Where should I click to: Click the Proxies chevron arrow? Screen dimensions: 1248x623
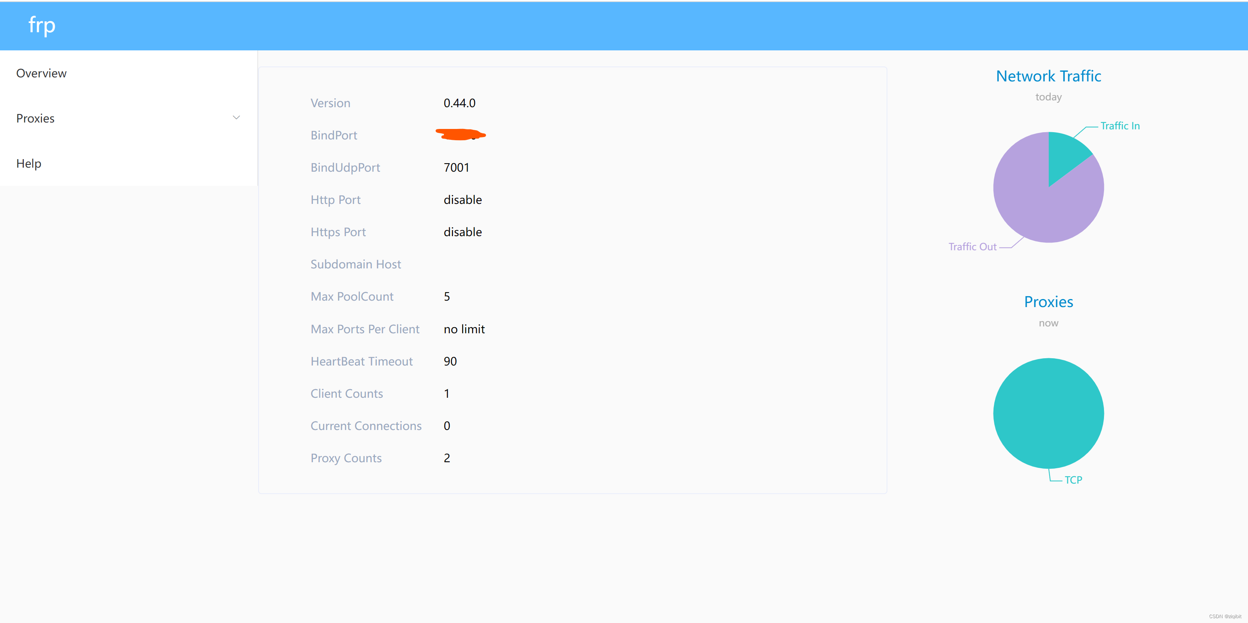(236, 118)
